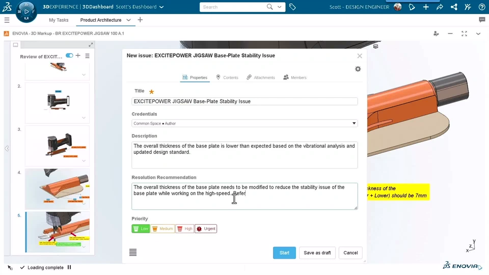Add a new dashboard tab
Image resolution: width=489 pixels, height=275 pixels.
tap(140, 20)
